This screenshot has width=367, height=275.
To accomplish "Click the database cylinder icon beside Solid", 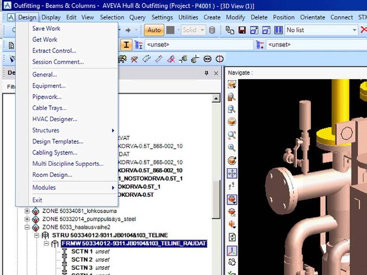I will coord(212,30).
